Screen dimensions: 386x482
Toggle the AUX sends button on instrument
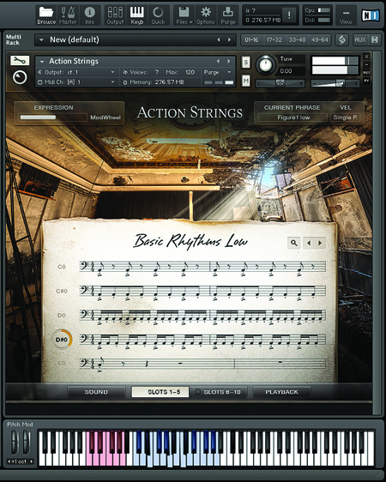tap(366, 73)
